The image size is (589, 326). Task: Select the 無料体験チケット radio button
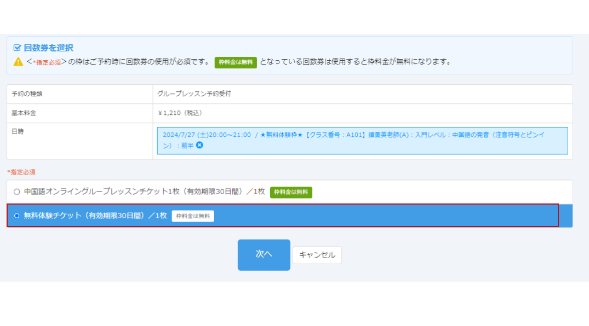(16, 216)
